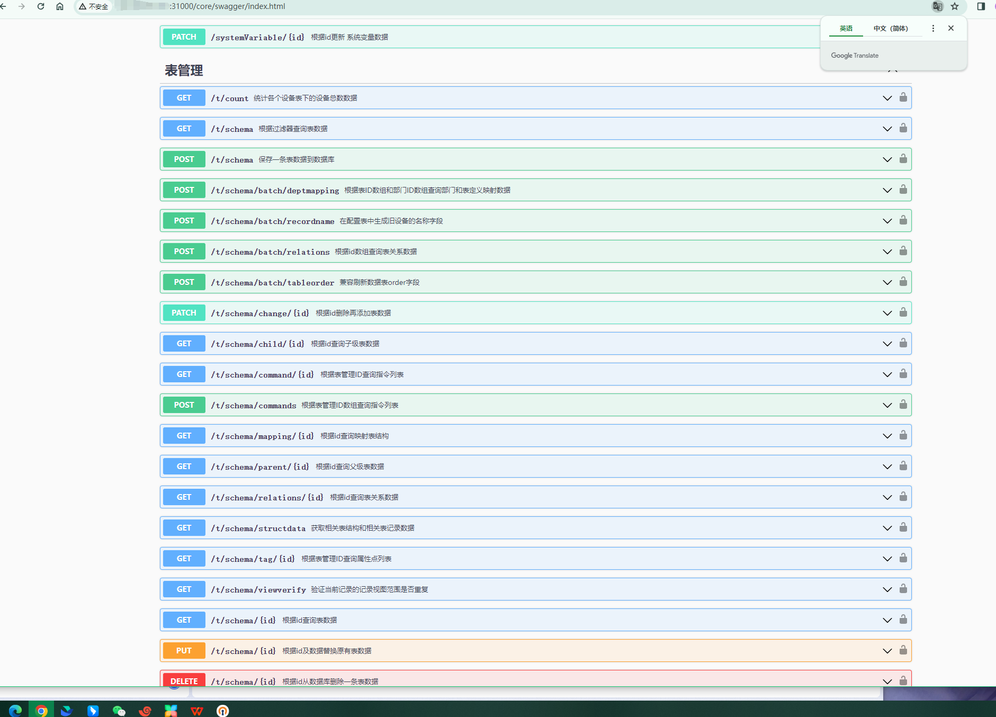Click lock icon on /t/schema/command/{id} row
The image size is (996, 717).
click(903, 374)
